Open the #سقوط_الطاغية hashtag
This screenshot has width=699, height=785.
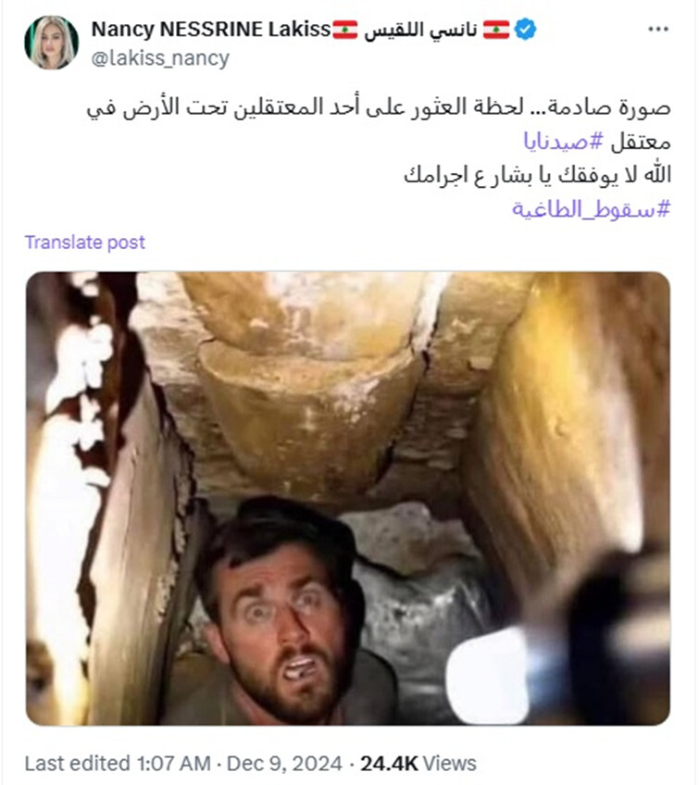[x=591, y=209]
